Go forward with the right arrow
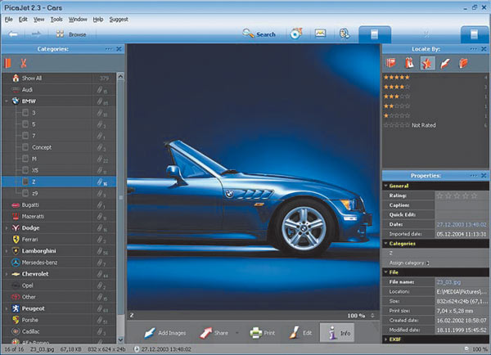The width and height of the screenshot is (491, 355). (x=36, y=34)
